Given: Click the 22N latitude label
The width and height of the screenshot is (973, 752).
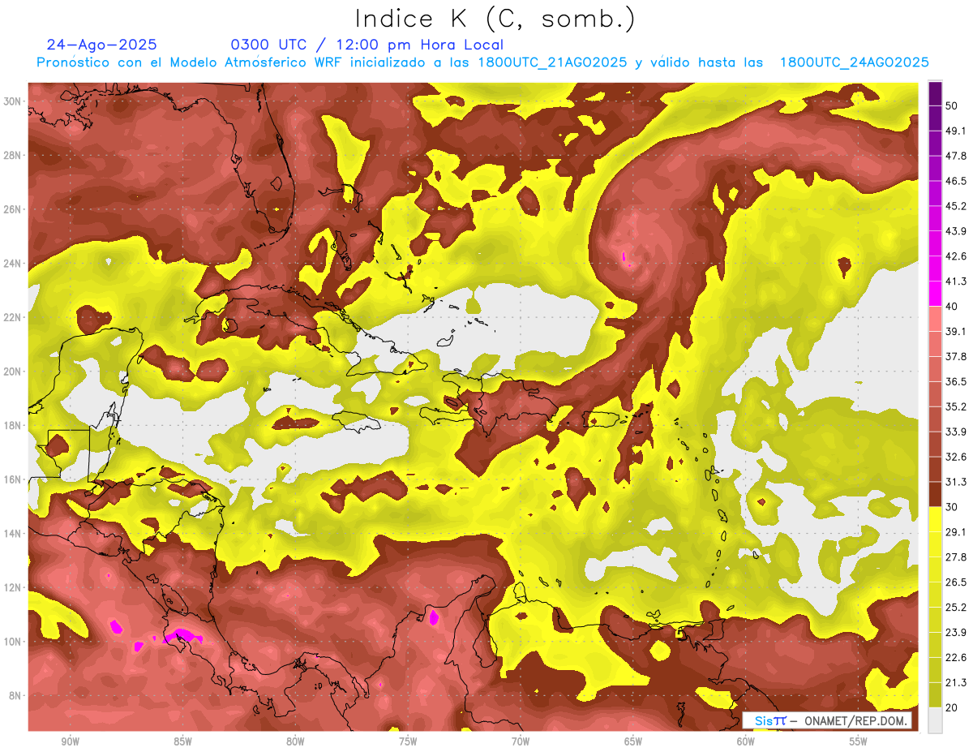Looking at the screenshot, I should [13, 317].
